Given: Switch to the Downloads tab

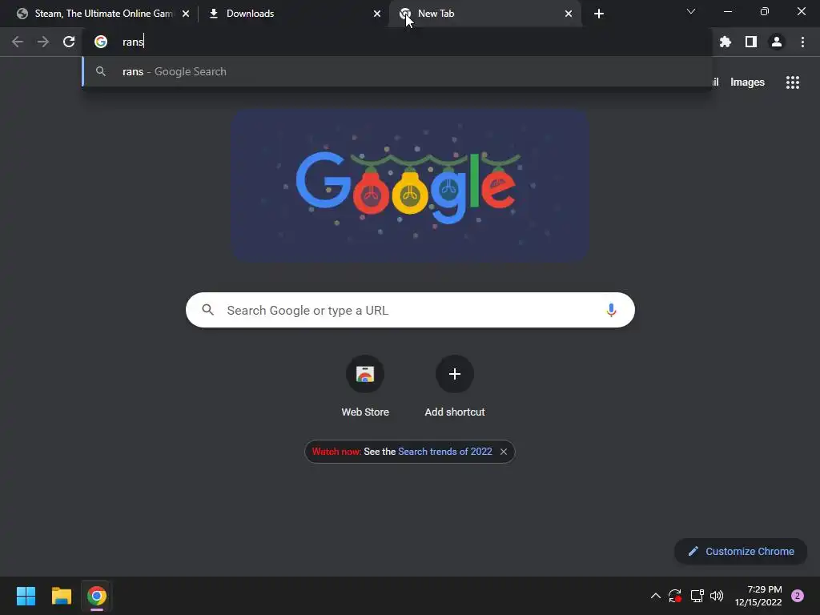Looking at the screenshot, I should (293, 14).
